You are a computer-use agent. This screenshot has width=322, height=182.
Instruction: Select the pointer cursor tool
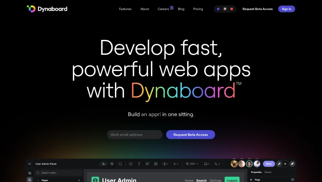point(103,164)
